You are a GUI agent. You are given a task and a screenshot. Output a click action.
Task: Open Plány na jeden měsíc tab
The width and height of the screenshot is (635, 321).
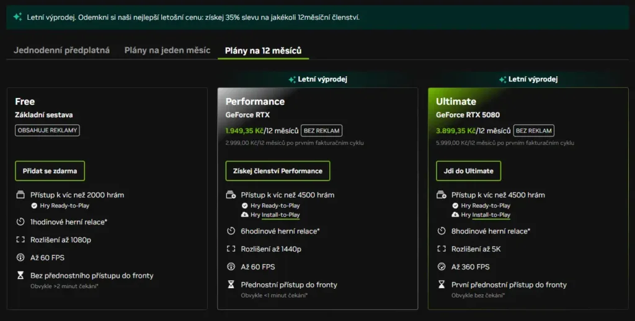(x=167, y=51)
